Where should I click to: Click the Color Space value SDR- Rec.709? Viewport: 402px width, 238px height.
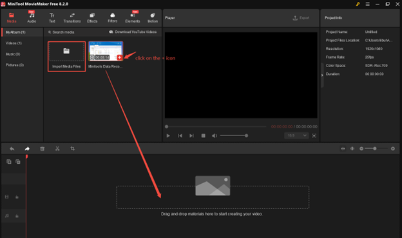tap(376, 66)
